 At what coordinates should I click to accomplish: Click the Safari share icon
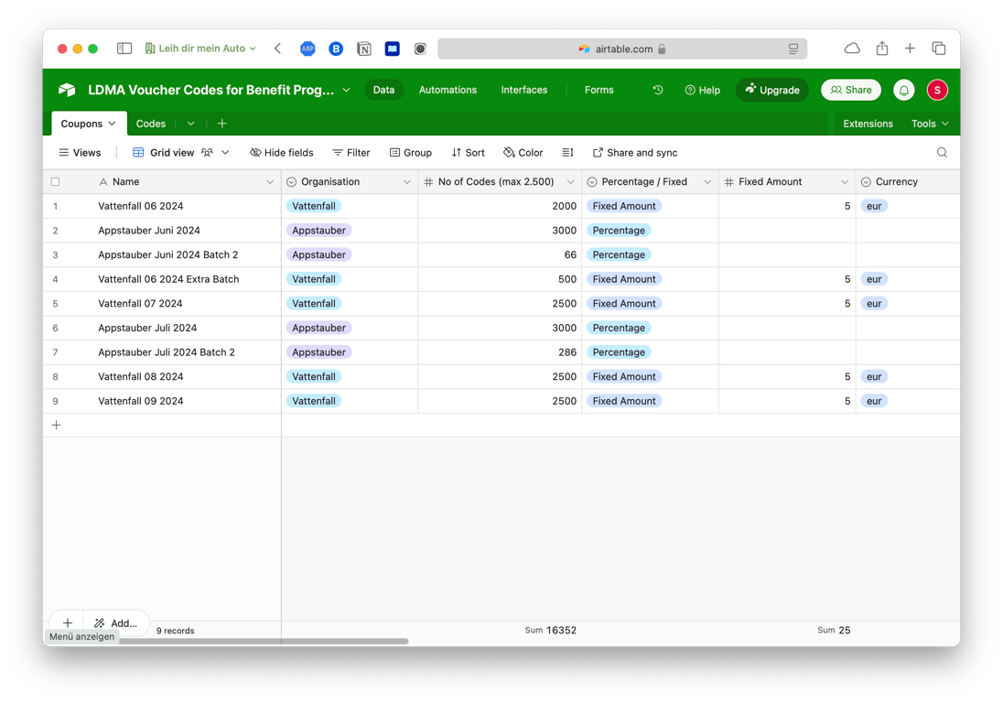click(x=882, y=48)
